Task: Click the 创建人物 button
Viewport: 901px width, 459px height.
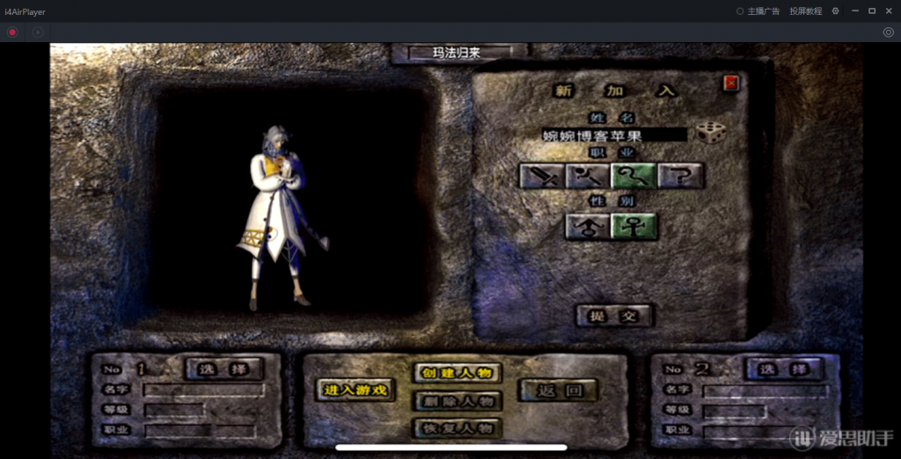Action: (x=458, y=373)
